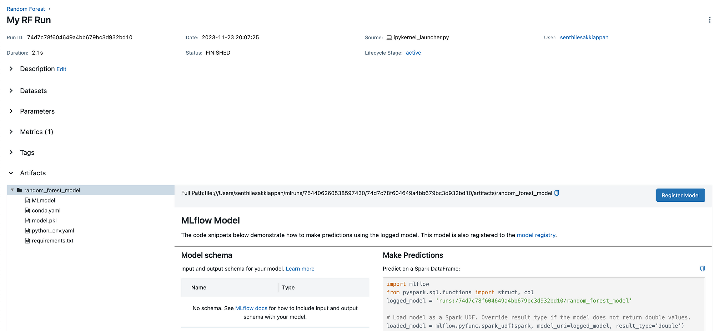Open the model registry link
714x331 pixels.
[536, 235]
